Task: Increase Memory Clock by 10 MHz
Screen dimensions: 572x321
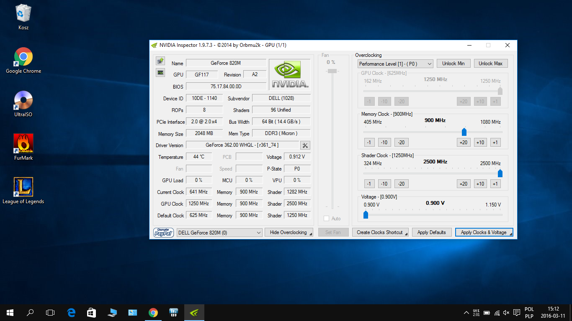Action: [x=480, y=143]
